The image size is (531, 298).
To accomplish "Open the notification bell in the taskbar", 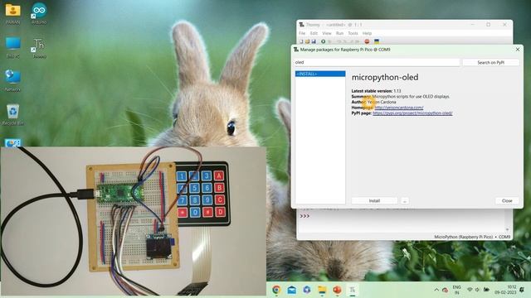I will pos(522,290).
